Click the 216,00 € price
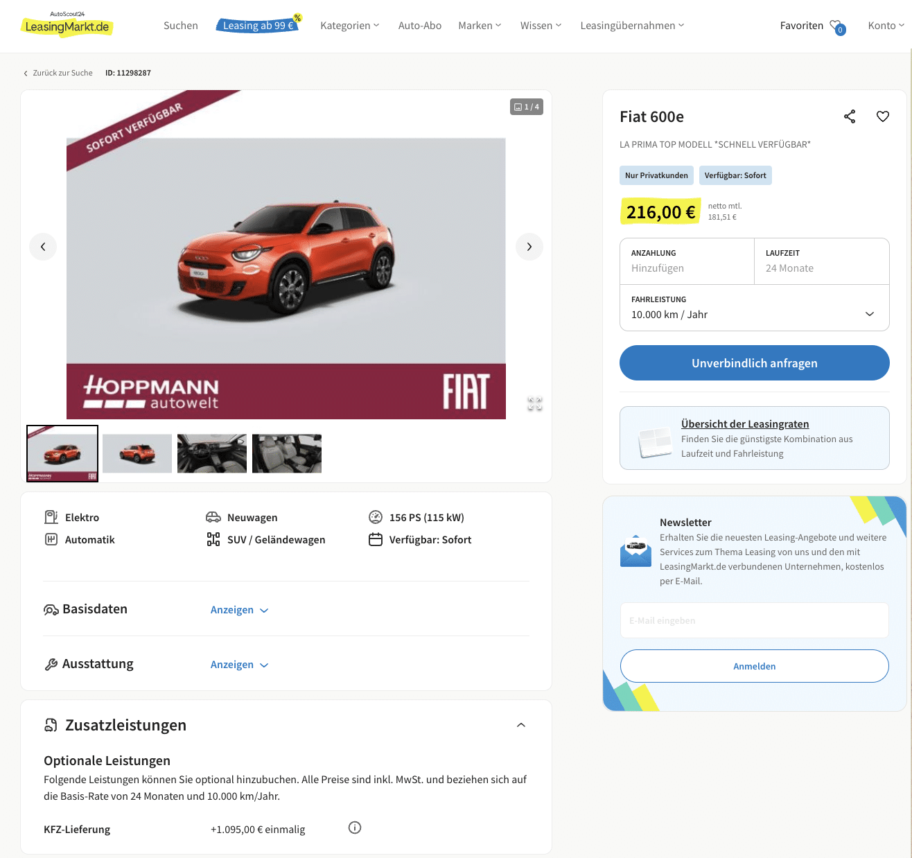Viewport: 912px width, 858px height. point(660,212)
